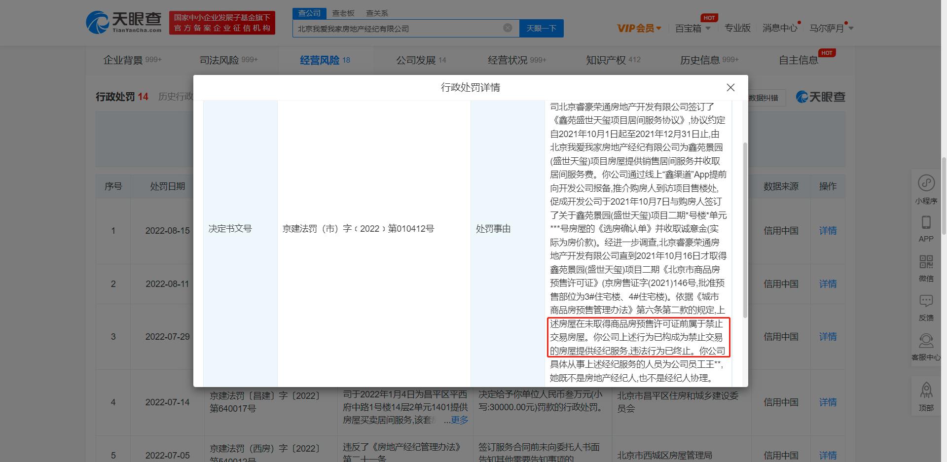Expand the 马尔萨月 user menu
This screenshot has height=462, width=947.
pos(831,28)
